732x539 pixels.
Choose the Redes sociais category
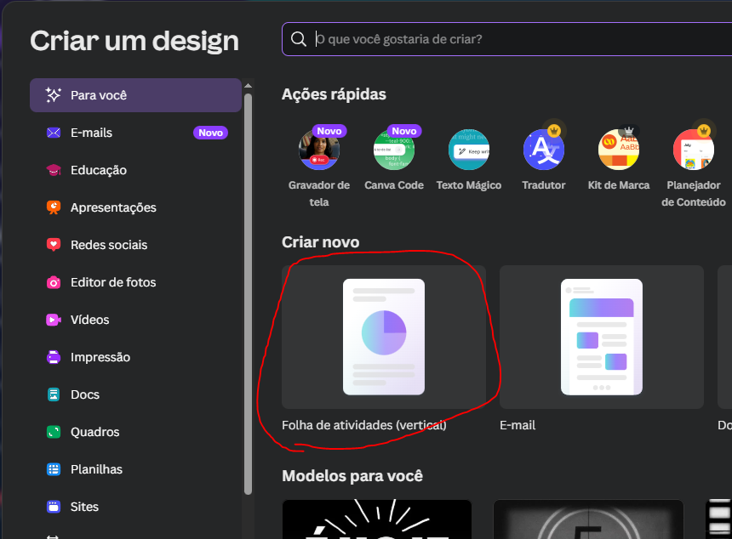[109, 245]
